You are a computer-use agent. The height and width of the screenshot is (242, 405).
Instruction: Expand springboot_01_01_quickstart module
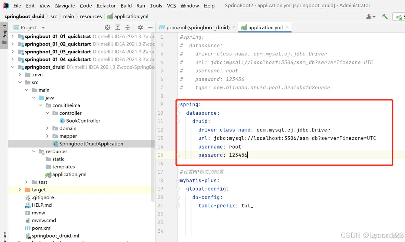click(13, 36)
